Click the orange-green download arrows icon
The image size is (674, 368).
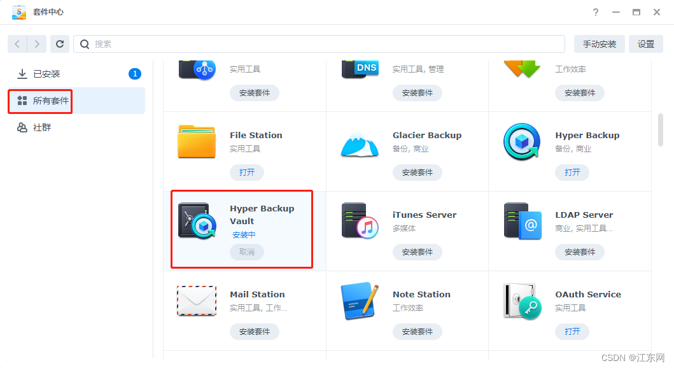pos(523,69)
